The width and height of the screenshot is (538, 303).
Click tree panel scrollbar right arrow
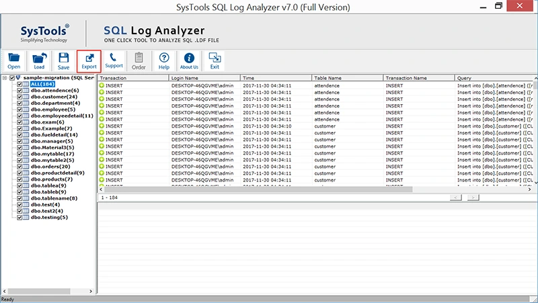point(91,291)
